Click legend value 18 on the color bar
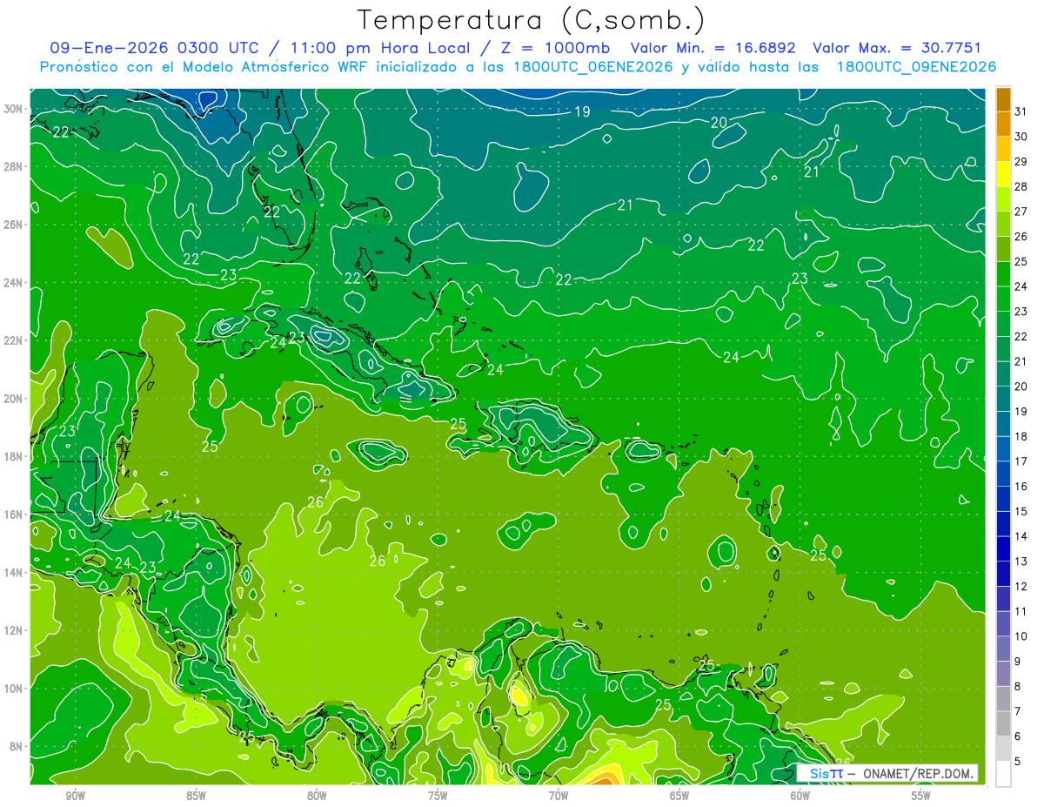Image resolution: width=1044 pixels, height=807 pixels. [1021, 436]
